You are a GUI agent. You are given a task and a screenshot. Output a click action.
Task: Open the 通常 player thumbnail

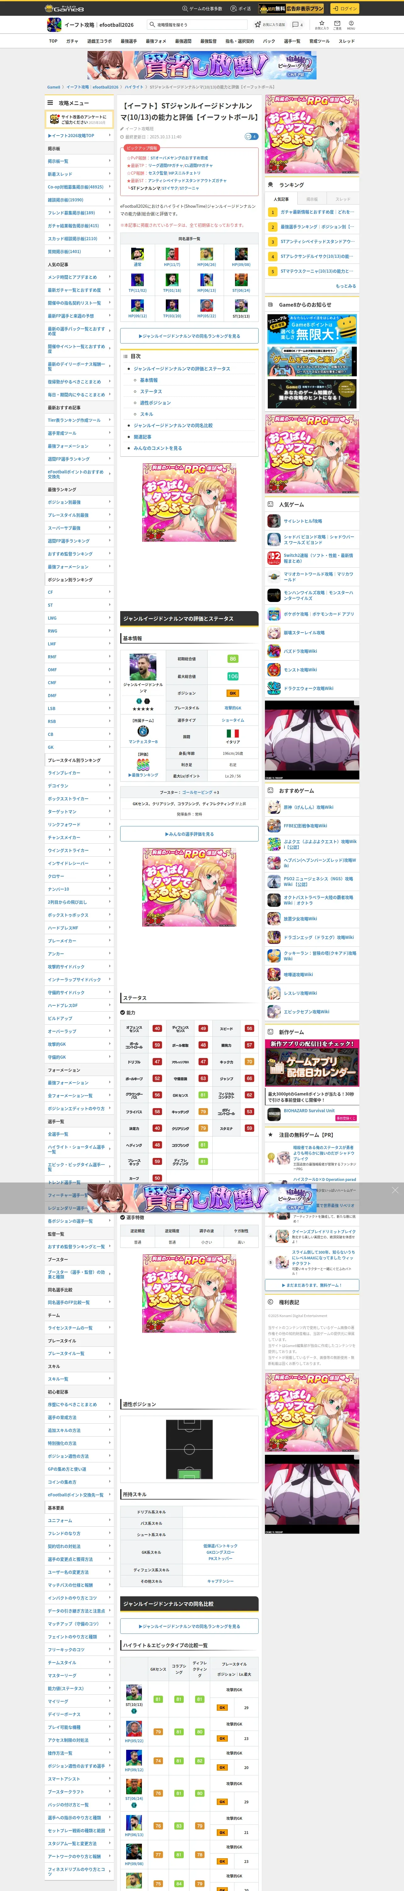pyautogui.click(x=137, y=255)
